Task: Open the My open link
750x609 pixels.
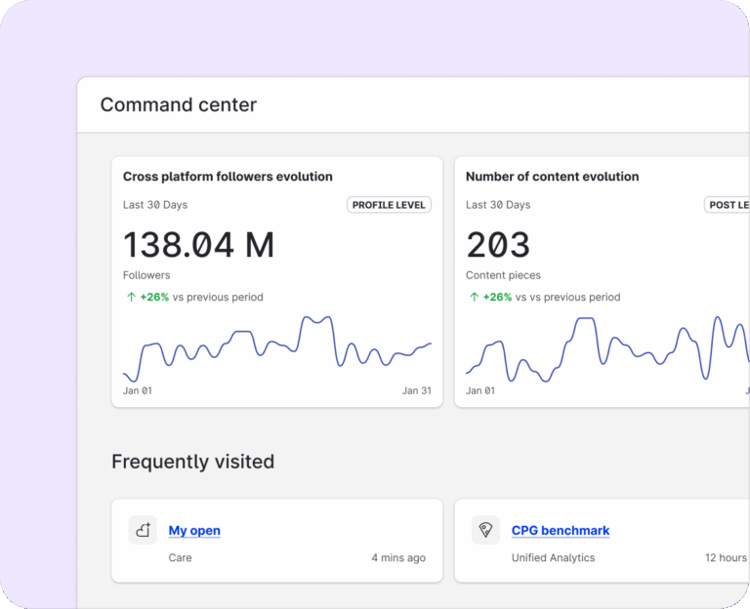Action: 194,531
